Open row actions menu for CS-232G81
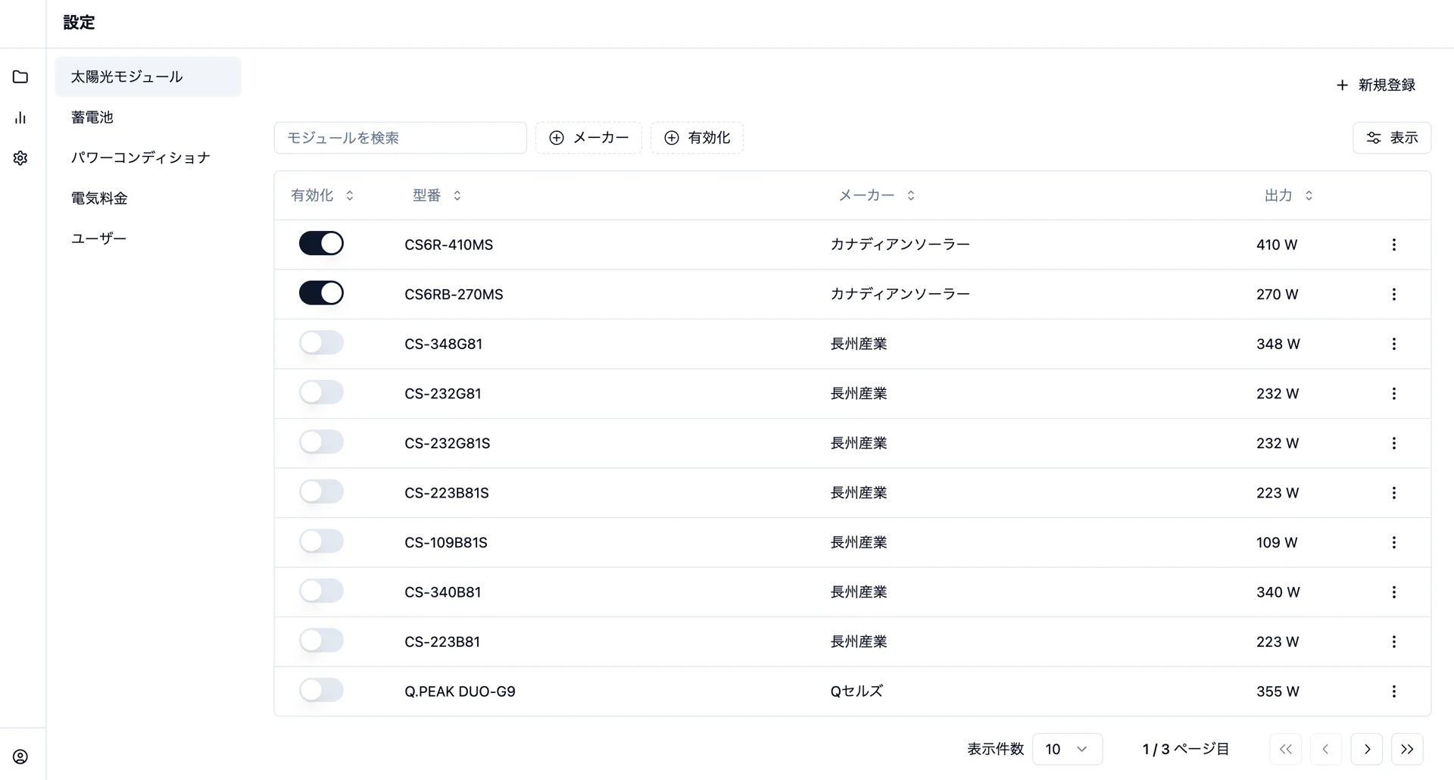Viewport: 1454px width, 780px height. click(1393, 394)
